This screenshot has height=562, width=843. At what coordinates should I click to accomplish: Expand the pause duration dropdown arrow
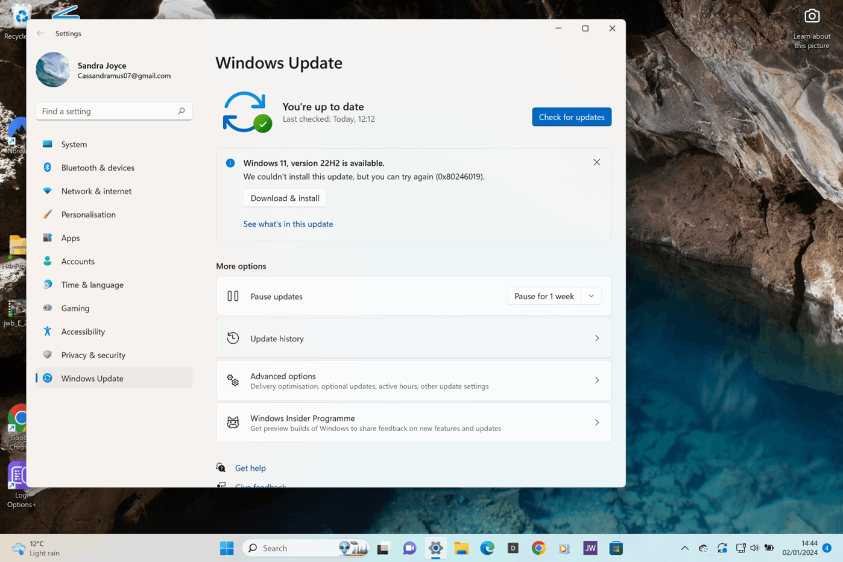click(591, 296)
